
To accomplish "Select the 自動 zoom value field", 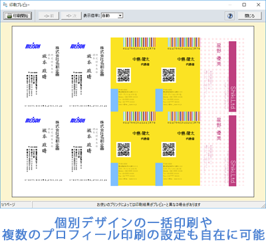I will [110, 16].
